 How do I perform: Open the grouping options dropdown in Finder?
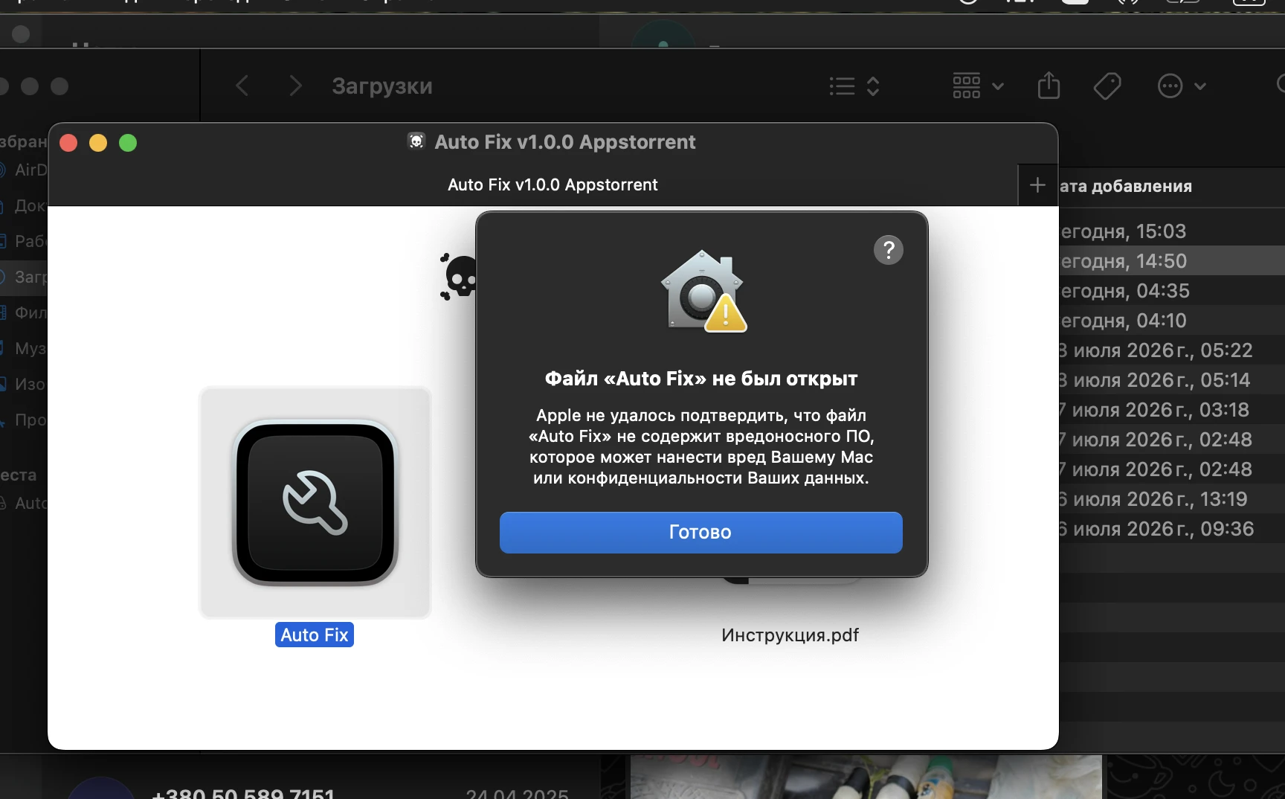coord(978,86)
